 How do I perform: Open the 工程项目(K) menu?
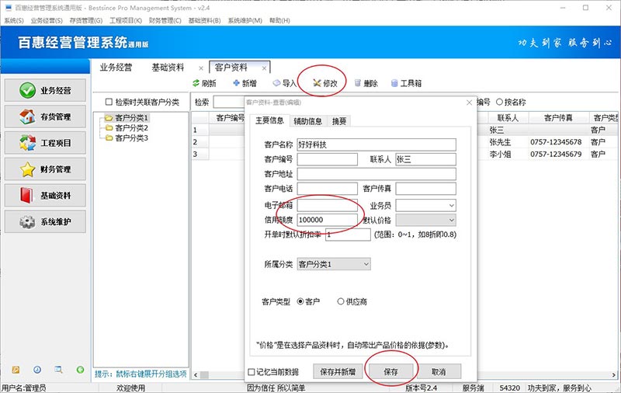126,20
